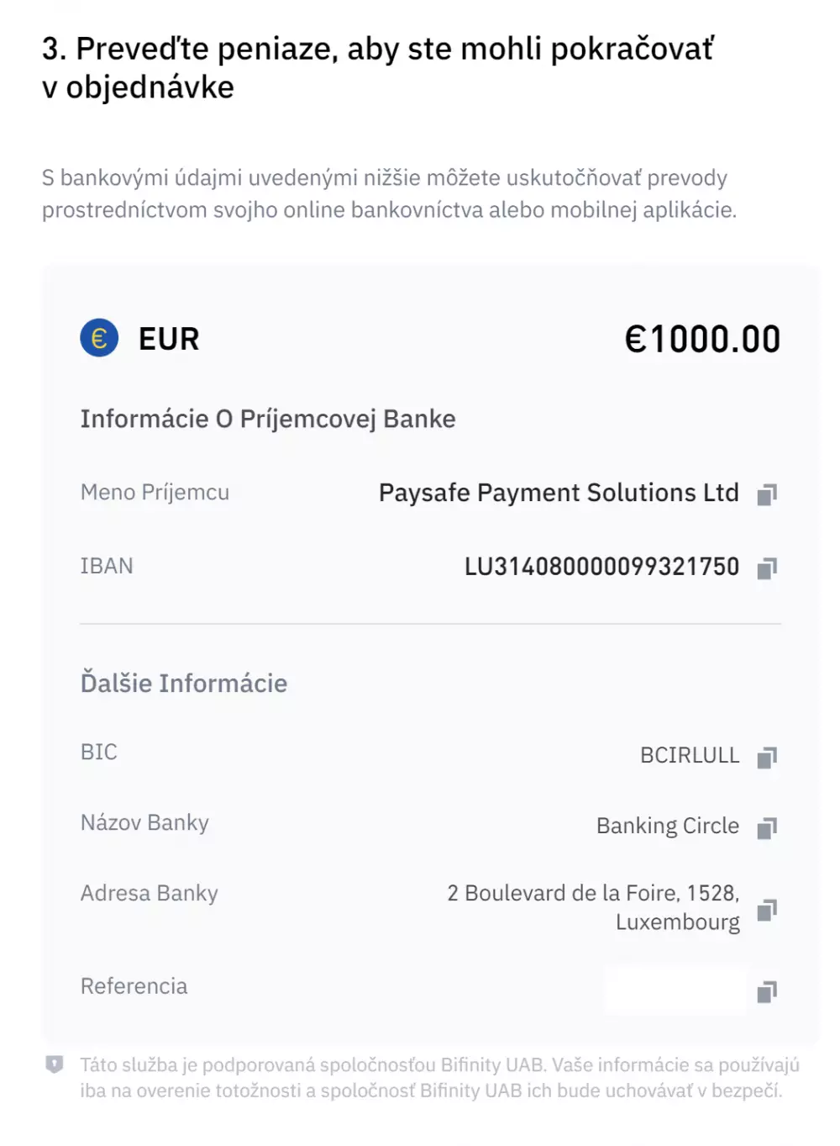
Task: Click the shield icon beside the Bifinity notice
Action: [x=55, y=1064]
